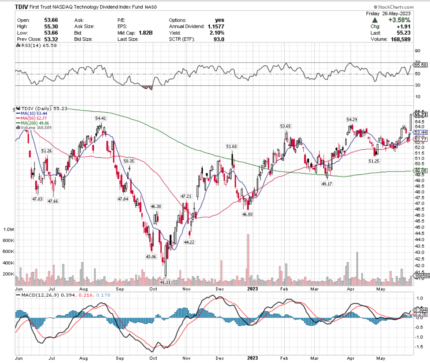This screenshot has height=363, width=430.
Task: Click the Annual Dividend value 1.1577
Action: click(216, 26)
